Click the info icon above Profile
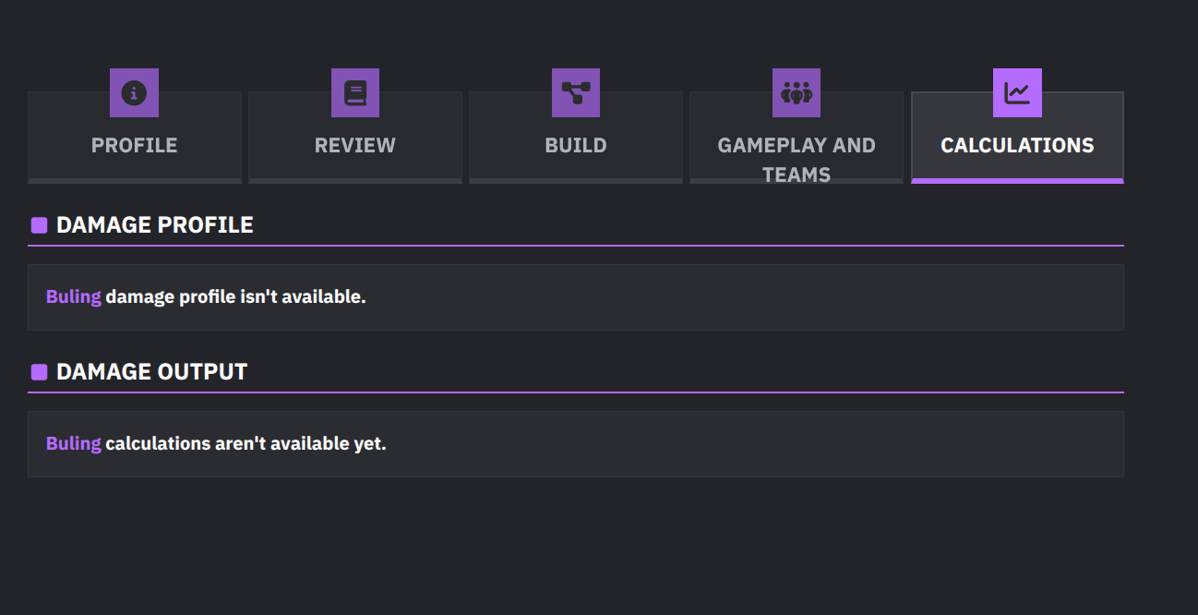This screenshot has width=1198, height=615. pyautogui.click(x=134, y=92)
